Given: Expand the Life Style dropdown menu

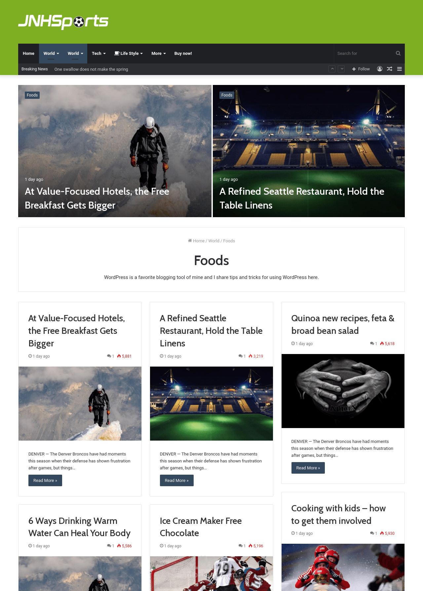Looking at the screenshot, I should tap(129, 54).
